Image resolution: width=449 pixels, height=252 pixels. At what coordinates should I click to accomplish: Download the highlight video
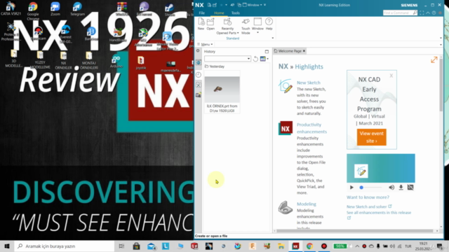tap(401, 188)
